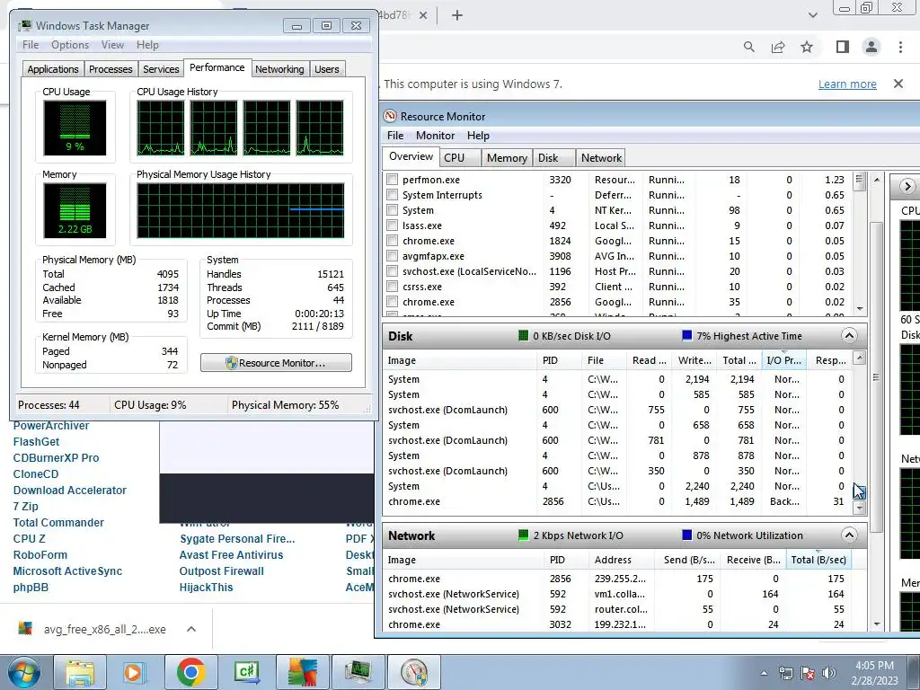Sort Disk list by I/O Priority column
This screenshot has height=690, width=920.
(x=783, y=360)
